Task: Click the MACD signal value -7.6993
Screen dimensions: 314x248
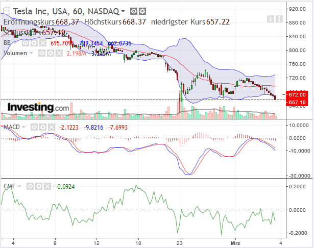Action: (x=118, y=127)
